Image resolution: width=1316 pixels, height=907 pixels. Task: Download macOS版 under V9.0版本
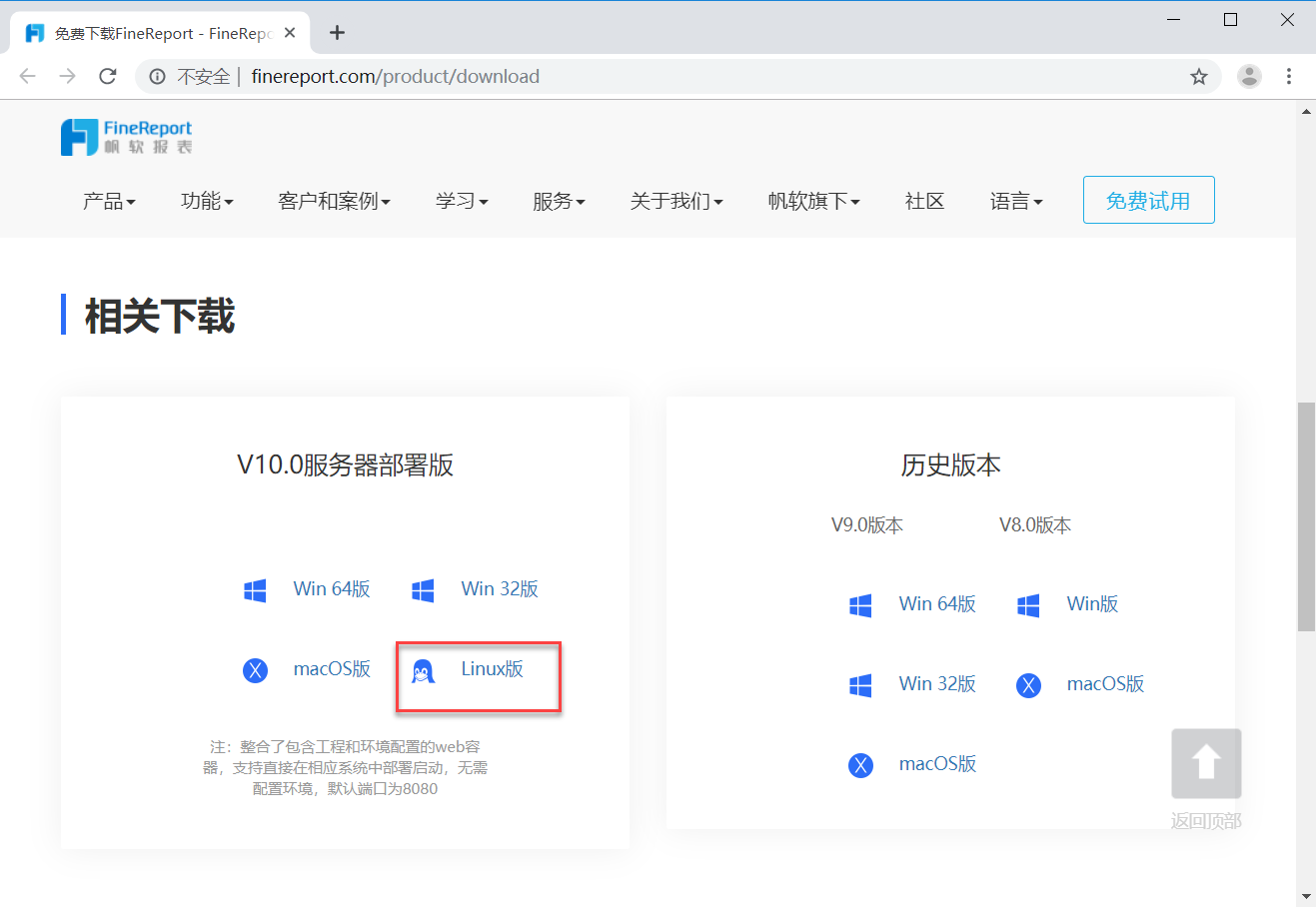(937, 764)
